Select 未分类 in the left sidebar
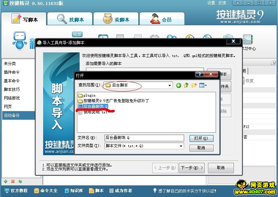Image resolution: width=278 pixels, height=197 pixels. (19, 63)
